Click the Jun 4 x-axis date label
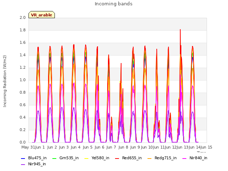Viewport: 228px width, 171px height. 76,147
